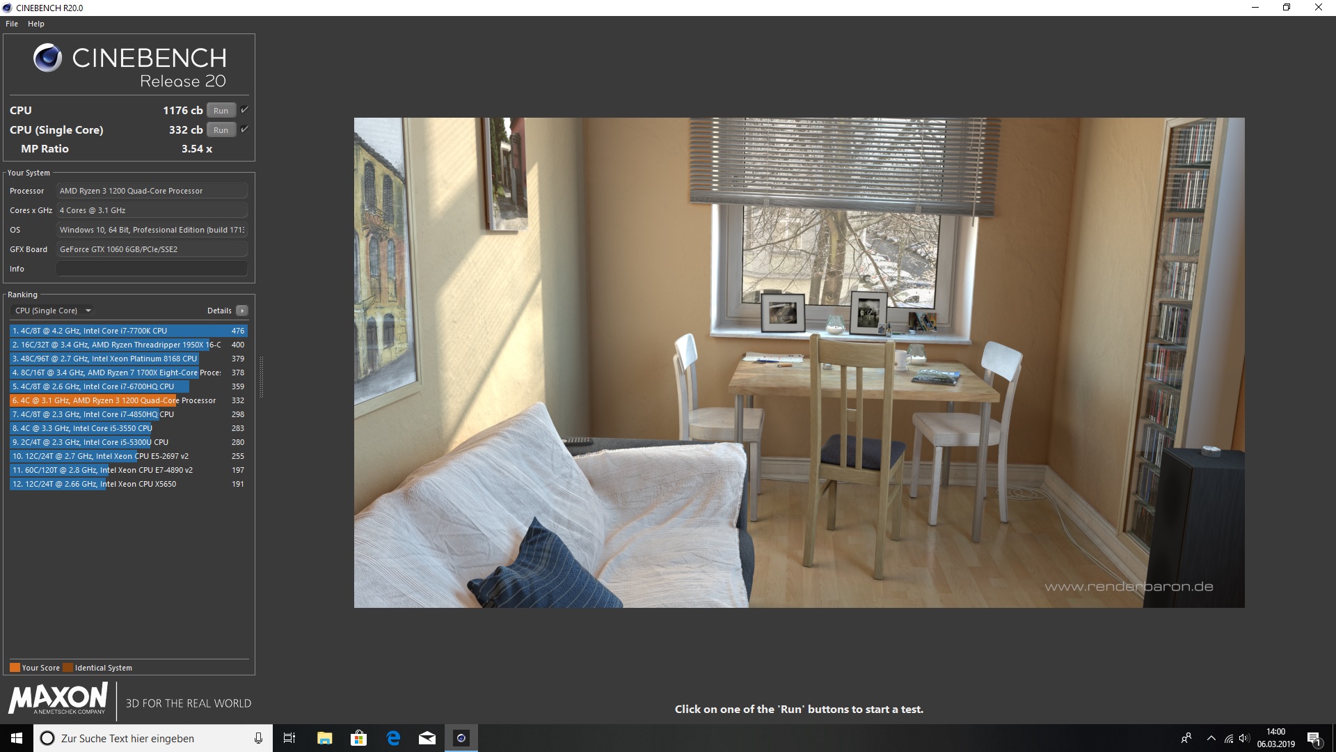Show hidden system tray icons chevron

point(1211,738)
